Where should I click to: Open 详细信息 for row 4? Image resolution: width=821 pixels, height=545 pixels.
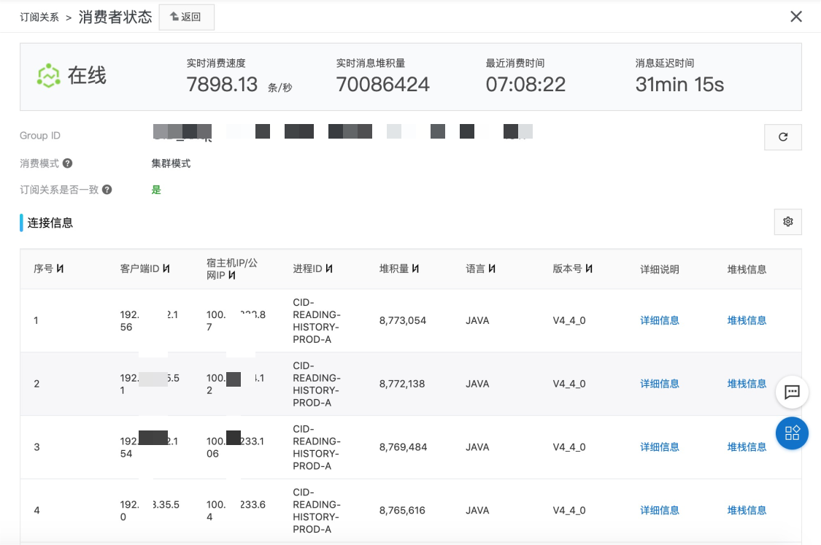pos(659,511)
